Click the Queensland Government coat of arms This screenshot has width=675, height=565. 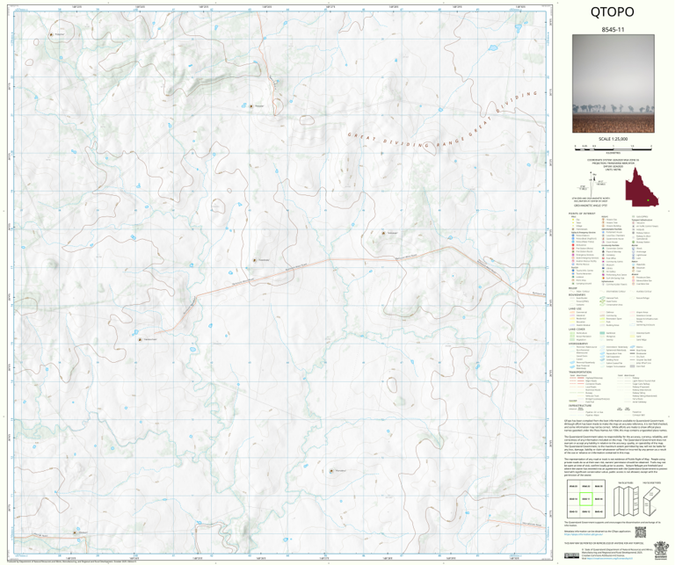(661, 550)
